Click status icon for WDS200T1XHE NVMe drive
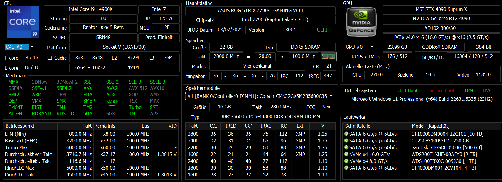The width and height of the screenshot is (502, 182). [346, 154]
